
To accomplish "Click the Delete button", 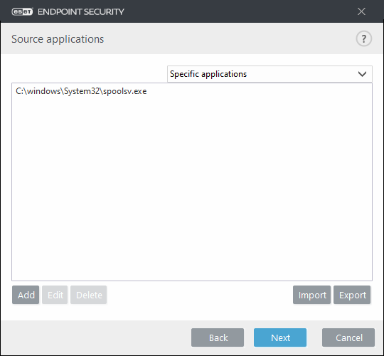I will click(89, 295).
